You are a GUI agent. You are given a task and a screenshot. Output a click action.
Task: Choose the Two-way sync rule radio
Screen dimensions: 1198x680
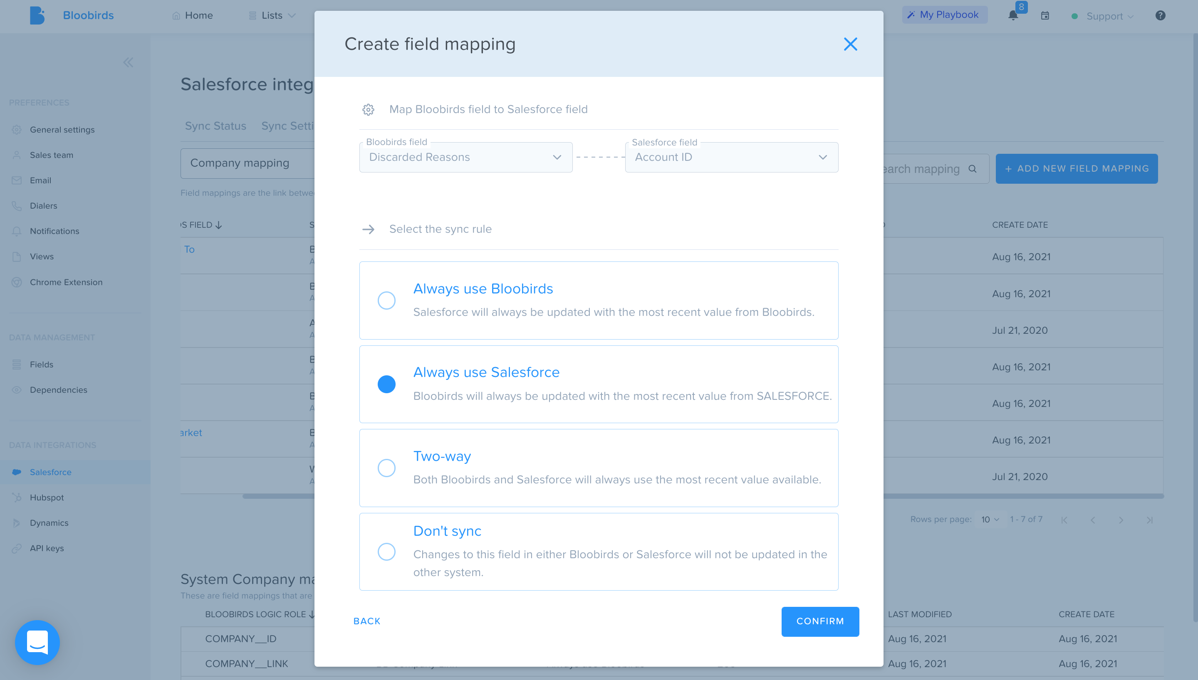tap(386, 468)
